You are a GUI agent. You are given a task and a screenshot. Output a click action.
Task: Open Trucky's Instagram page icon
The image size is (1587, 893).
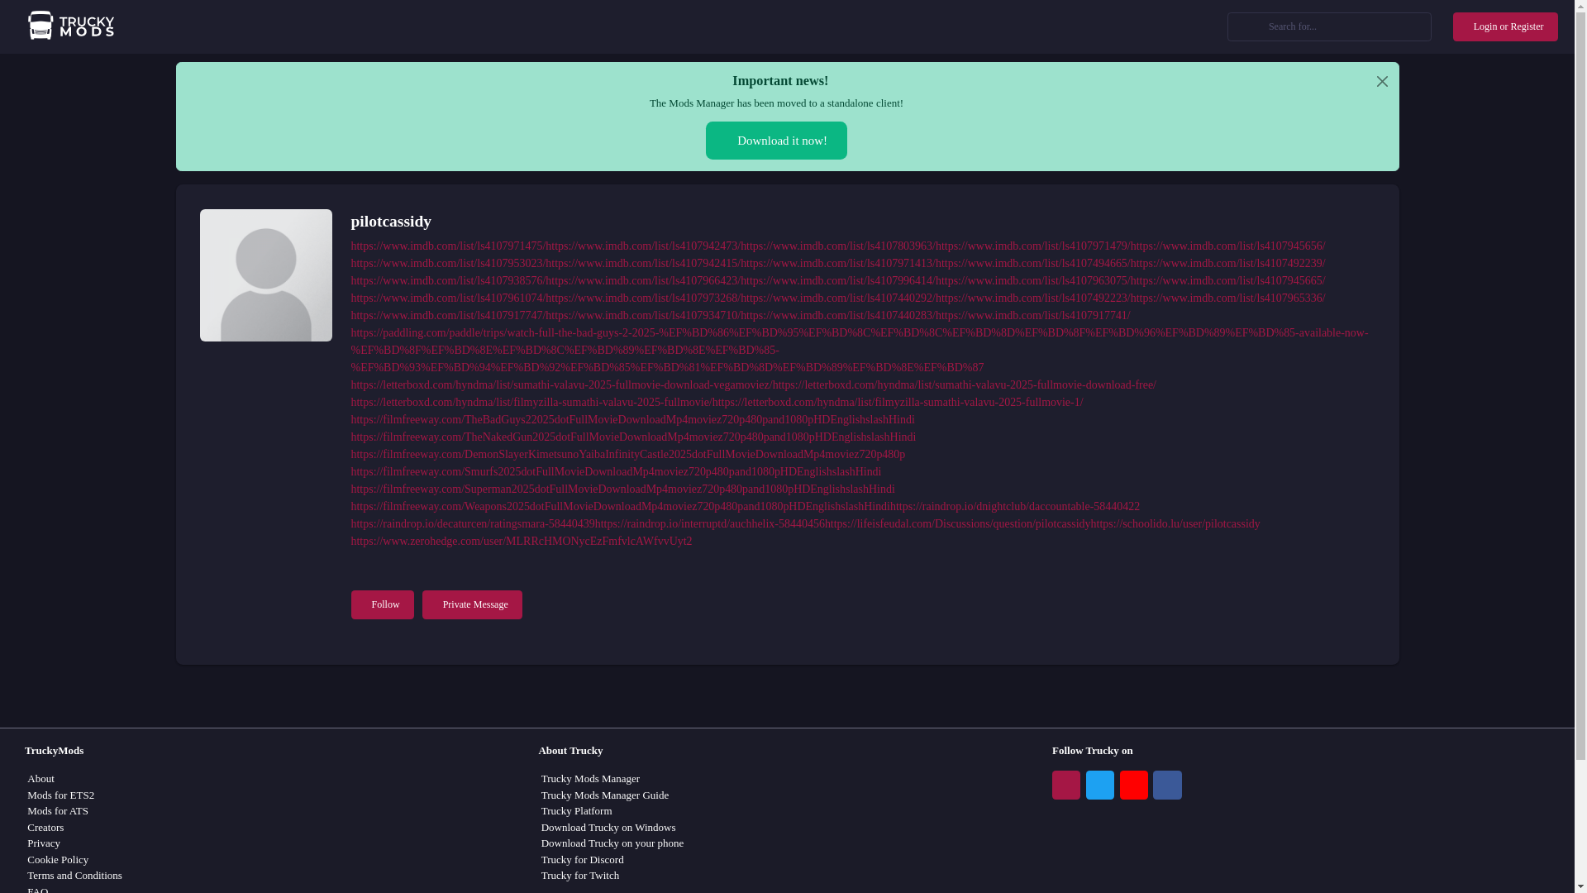1065,785
